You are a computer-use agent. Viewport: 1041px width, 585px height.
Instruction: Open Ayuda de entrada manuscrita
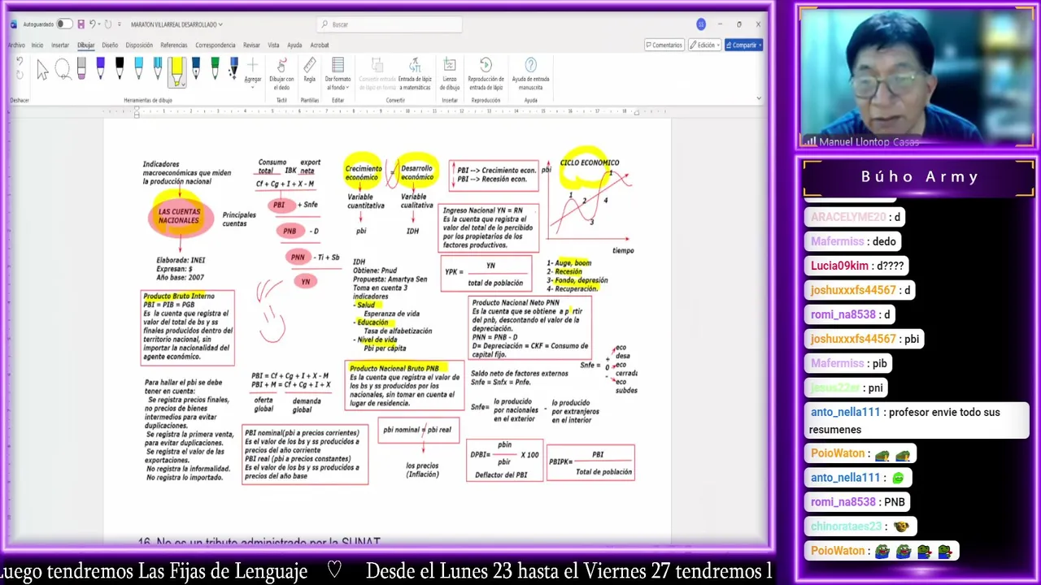(x=530, y=74)
